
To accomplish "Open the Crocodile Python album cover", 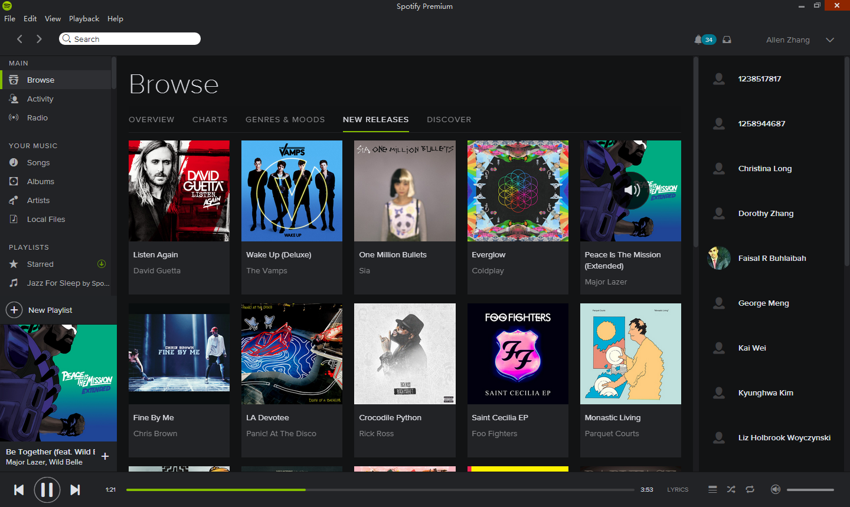I will (405, 354).
